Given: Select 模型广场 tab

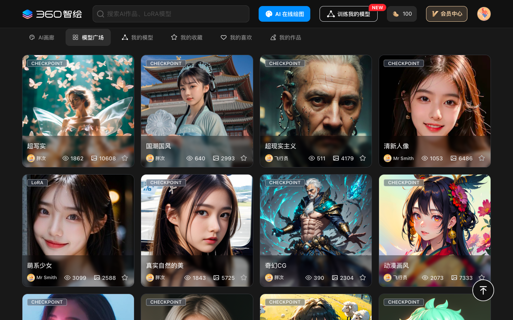Looking at the screenshot, I should 88,37.
